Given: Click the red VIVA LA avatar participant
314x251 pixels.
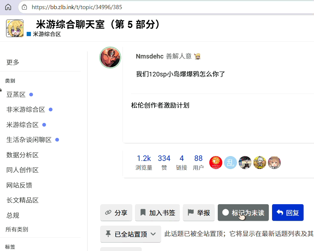Looking at the screenshot, I should tap(216, 163).
